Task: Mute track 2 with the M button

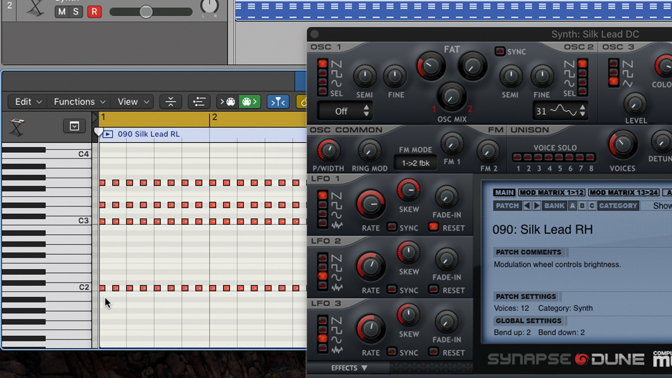Action: coord(62,12)
